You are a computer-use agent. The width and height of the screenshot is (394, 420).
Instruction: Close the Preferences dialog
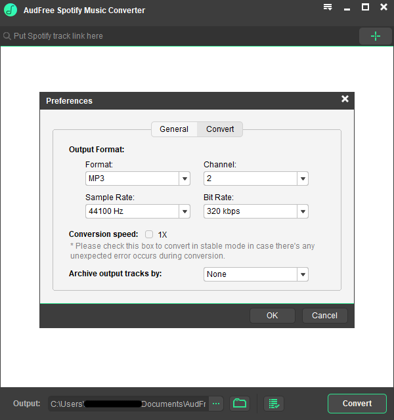tap(345, 99)
